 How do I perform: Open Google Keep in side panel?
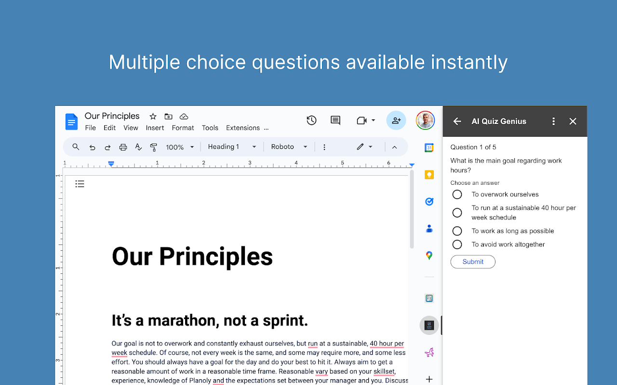point(429,175)
